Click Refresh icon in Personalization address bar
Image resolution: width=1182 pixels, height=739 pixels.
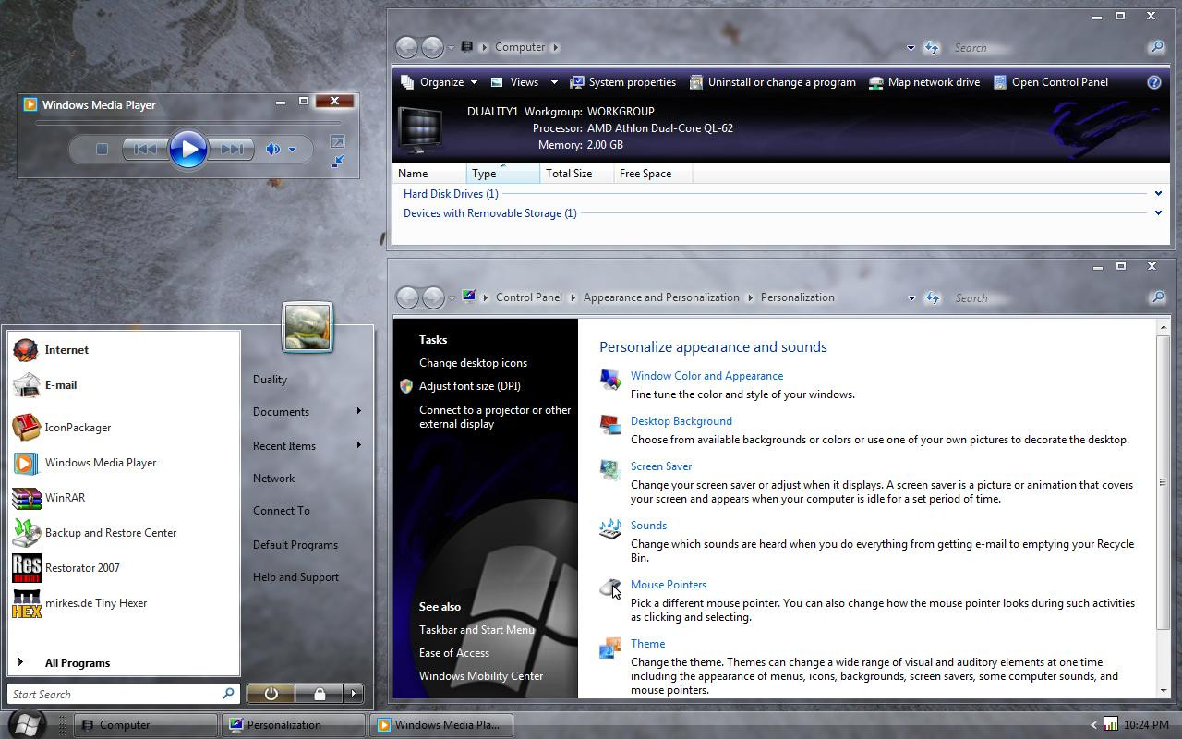pyautogui.click(x=932, y=297)
